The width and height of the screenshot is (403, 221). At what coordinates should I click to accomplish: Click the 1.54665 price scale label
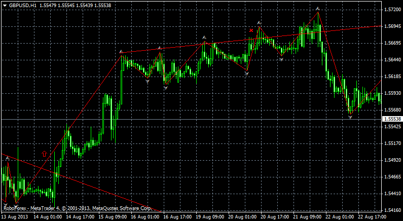392,177
